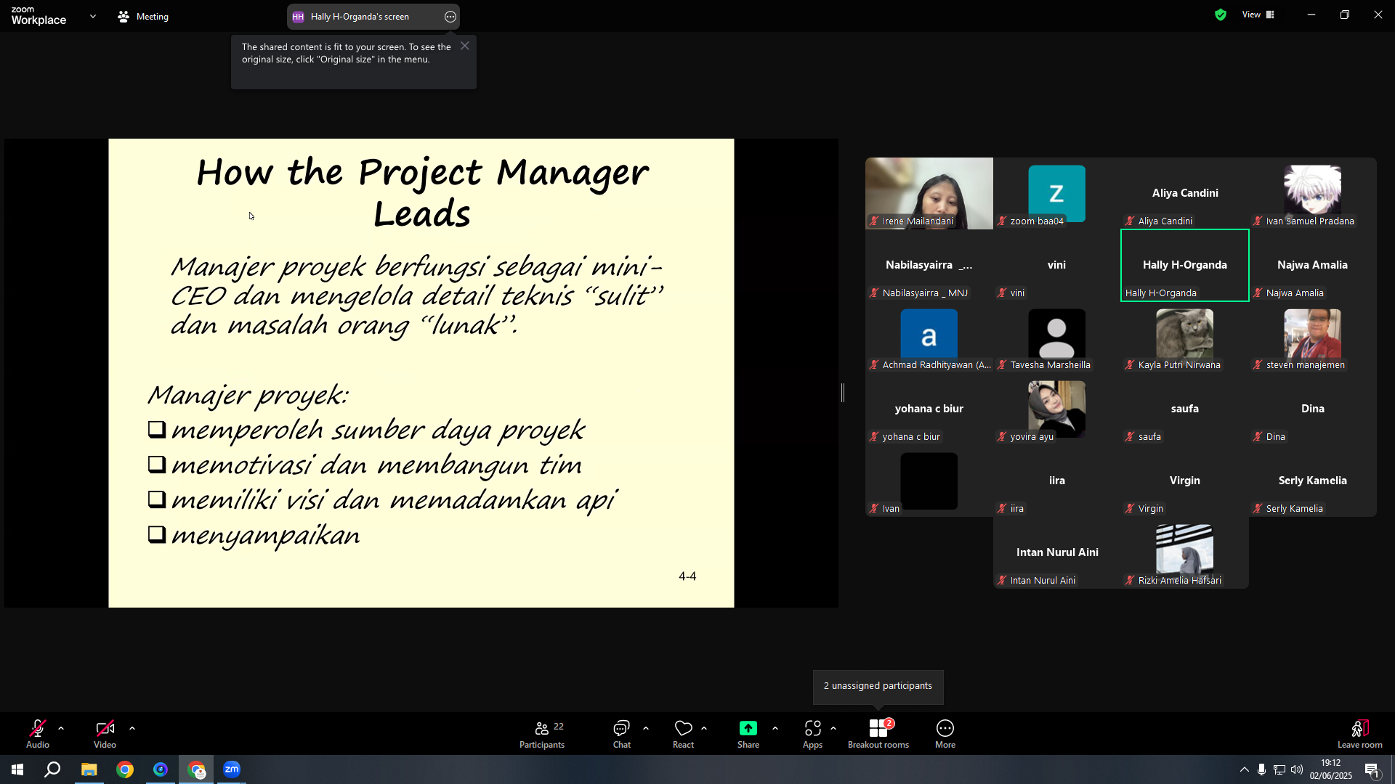
Task: Expand video options arrow beside Video
Action: pyautogui.click(x=132, y=728)
